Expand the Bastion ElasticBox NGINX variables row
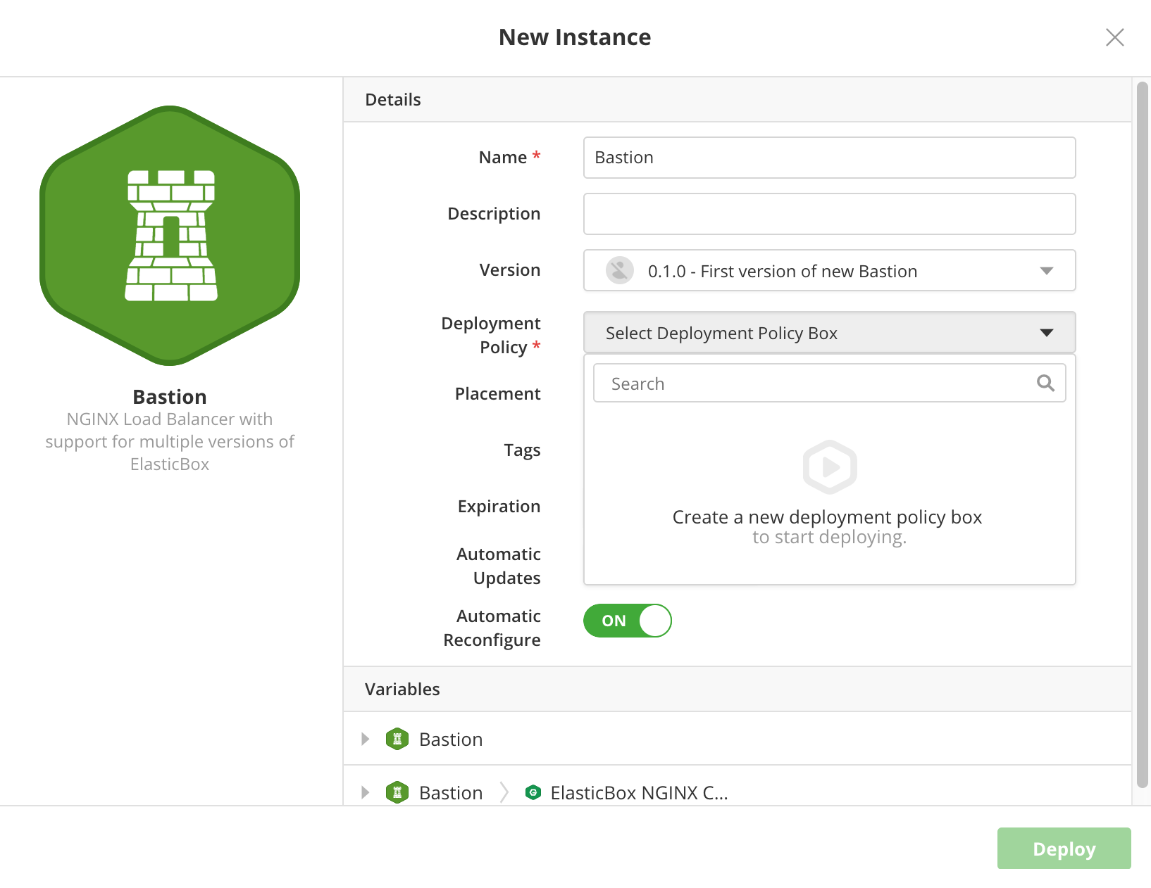 click(x=365, y=792)
